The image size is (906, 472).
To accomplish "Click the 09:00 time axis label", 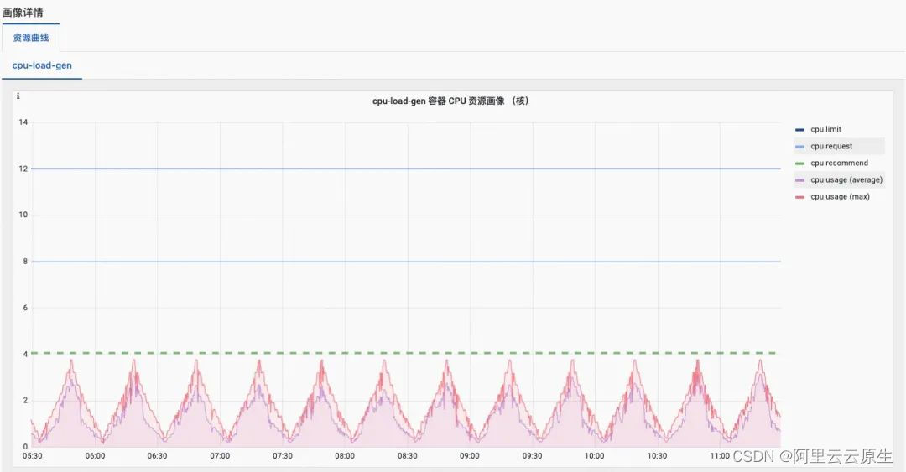I will [x=469, y=456].
